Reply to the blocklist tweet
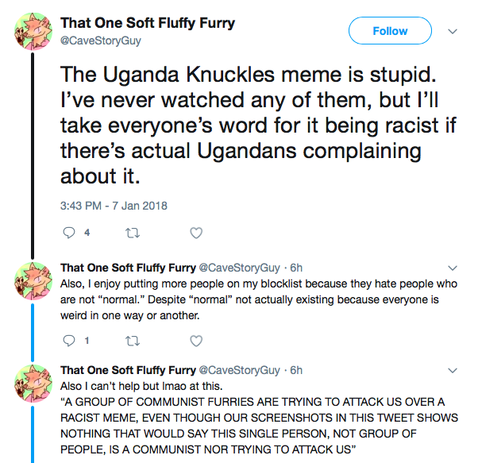Viewport: 482px width, 463px height. click(69, 341)
